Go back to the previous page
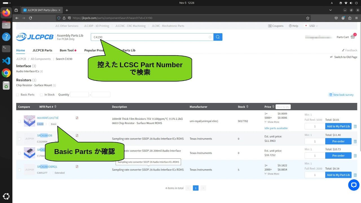 (17, 18)
